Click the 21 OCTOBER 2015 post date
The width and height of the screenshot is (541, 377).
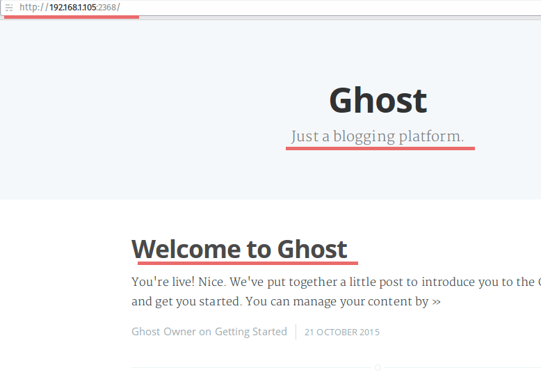(342, 332)
